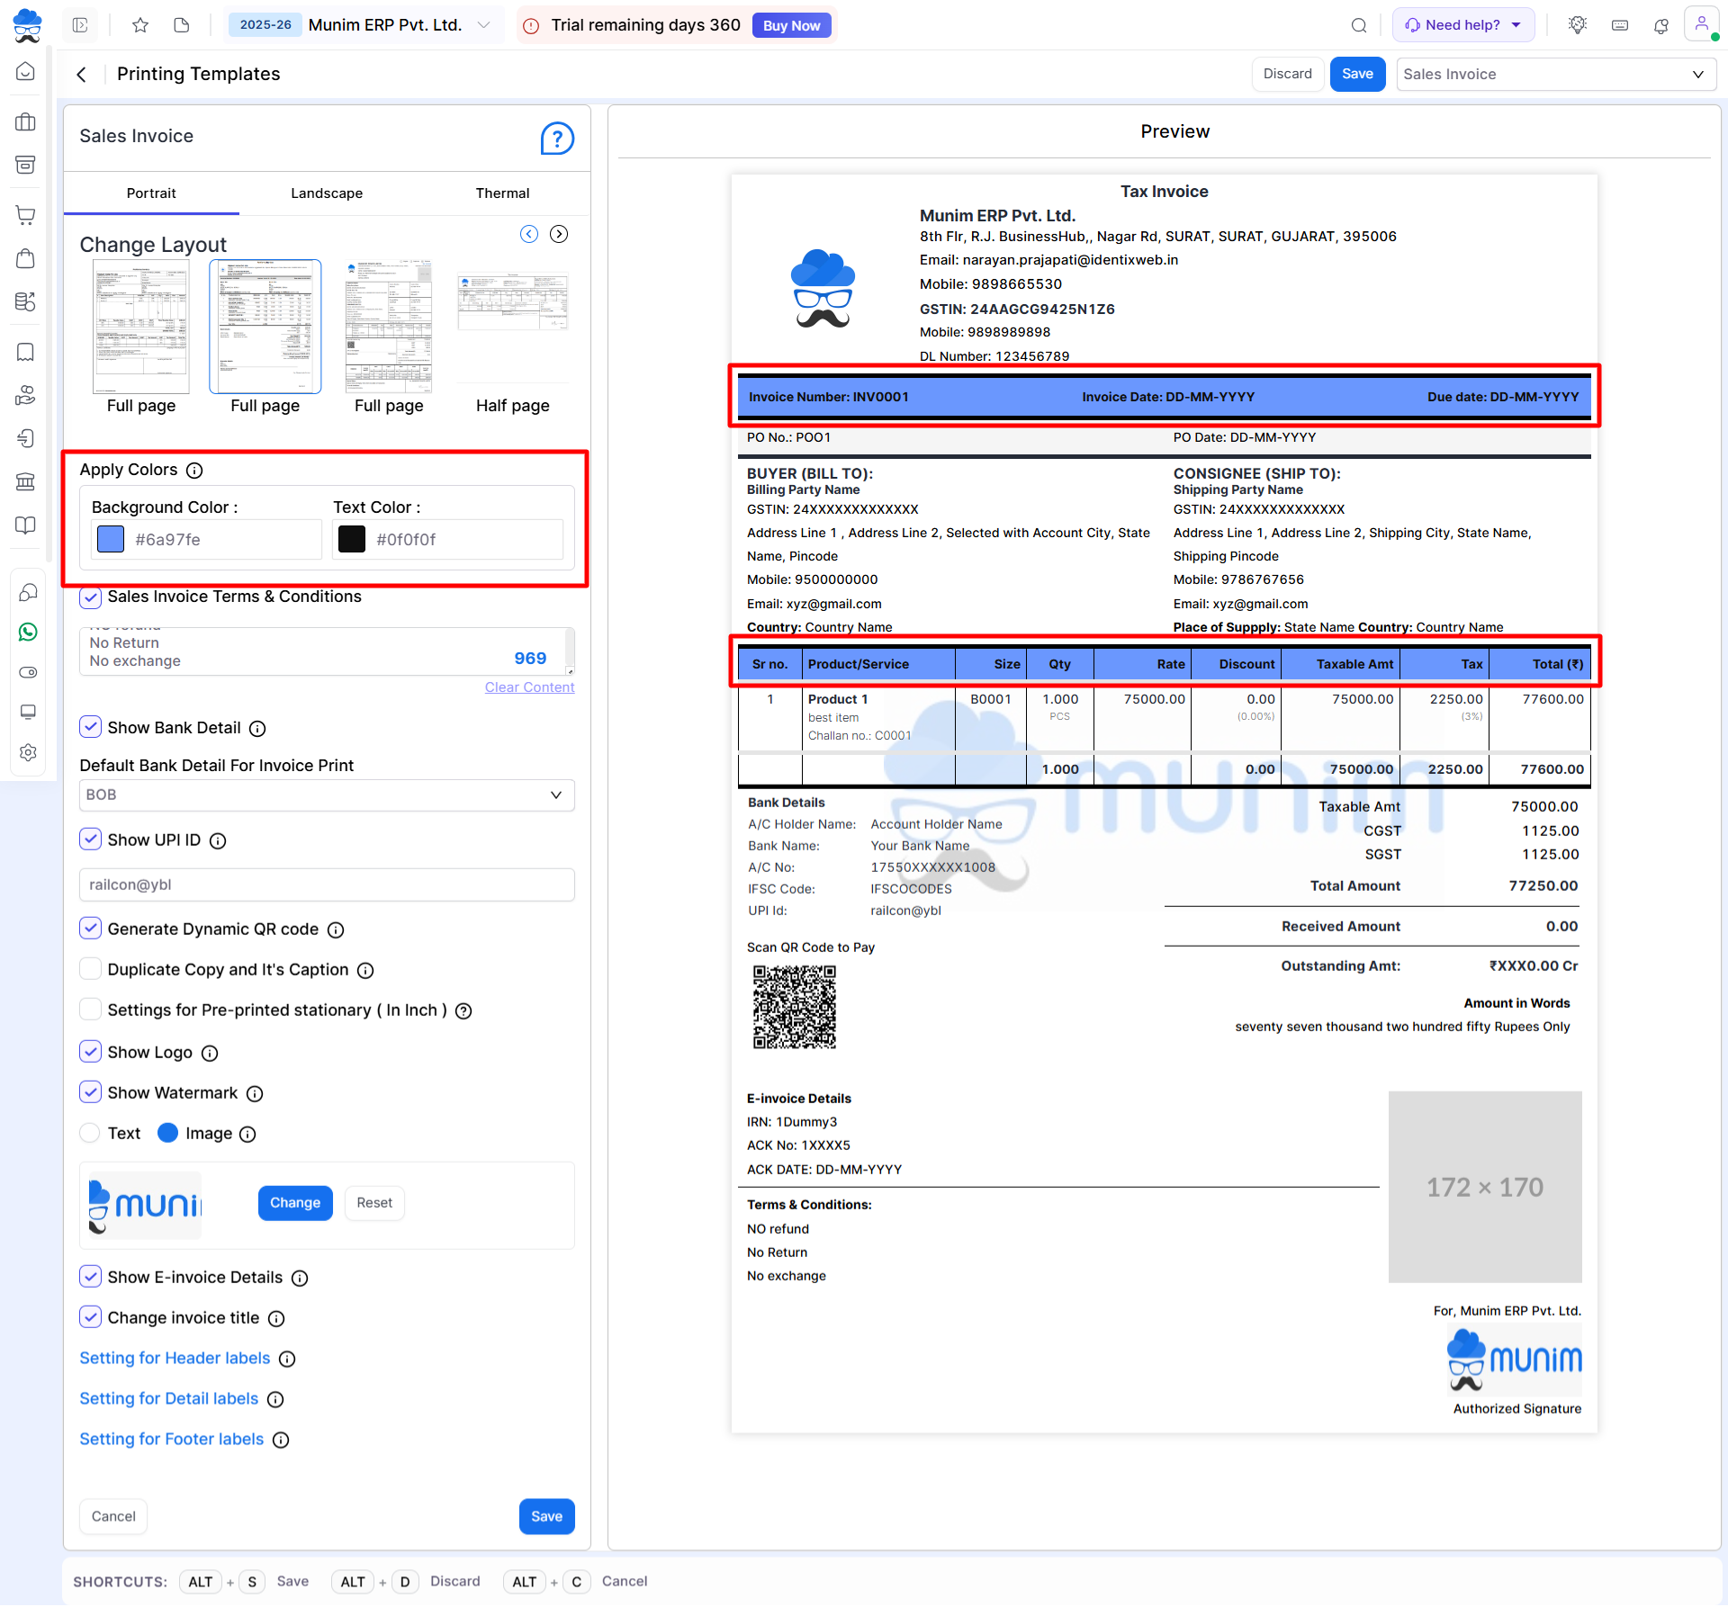Click the star favorite icon
The height and width of the screenshot is (1607, 1728).
pyautogui.click(x=139, y=25)
